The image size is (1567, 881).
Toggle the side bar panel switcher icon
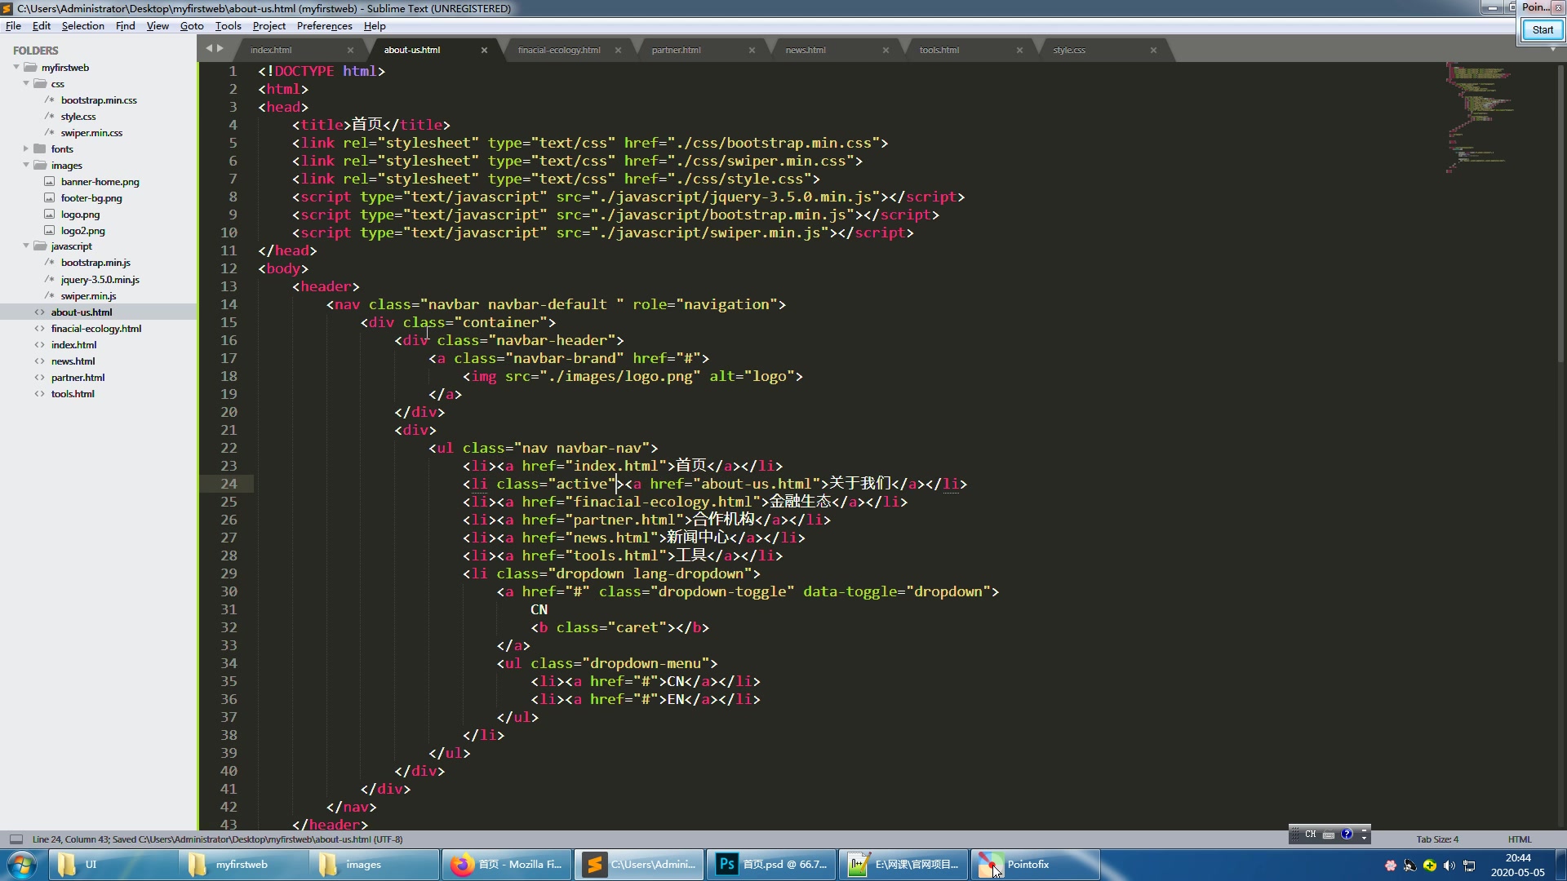pyautogui.click(x=16, y=839)
